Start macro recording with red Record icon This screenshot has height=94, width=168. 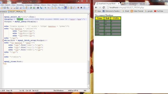click(78, 8)
